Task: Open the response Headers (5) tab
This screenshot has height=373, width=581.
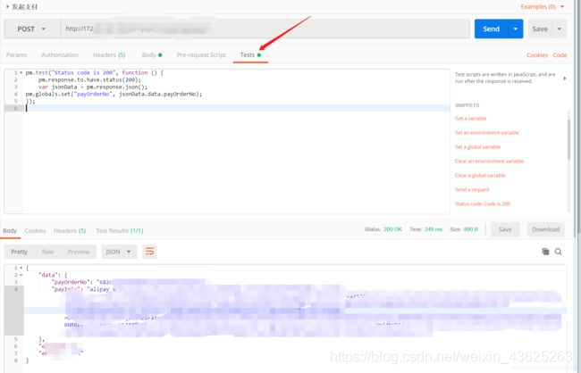Action: click(70, 230)
